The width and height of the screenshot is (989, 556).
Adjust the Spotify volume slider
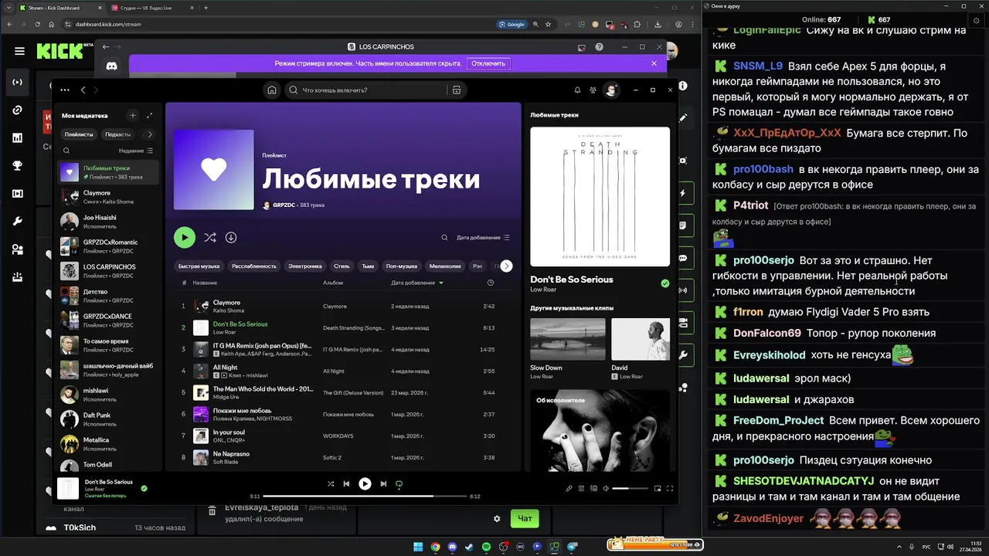click(630, 488)
